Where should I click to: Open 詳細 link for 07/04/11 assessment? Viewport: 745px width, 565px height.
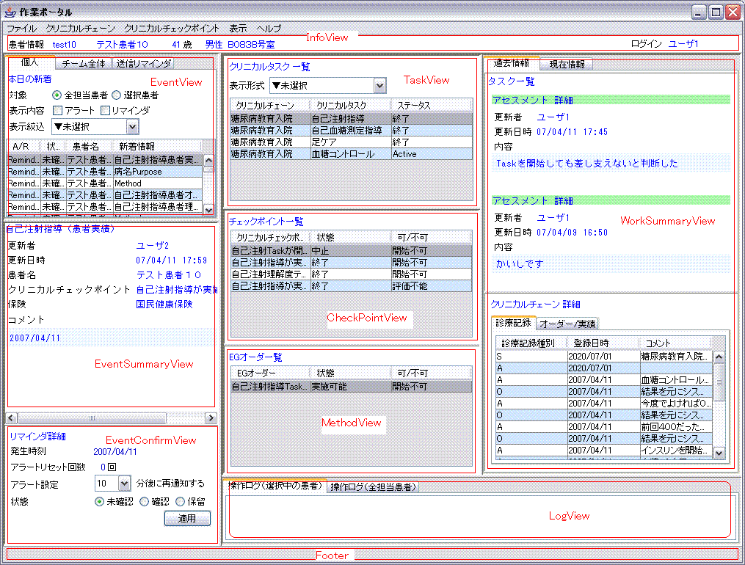click(x=564, y=101)
